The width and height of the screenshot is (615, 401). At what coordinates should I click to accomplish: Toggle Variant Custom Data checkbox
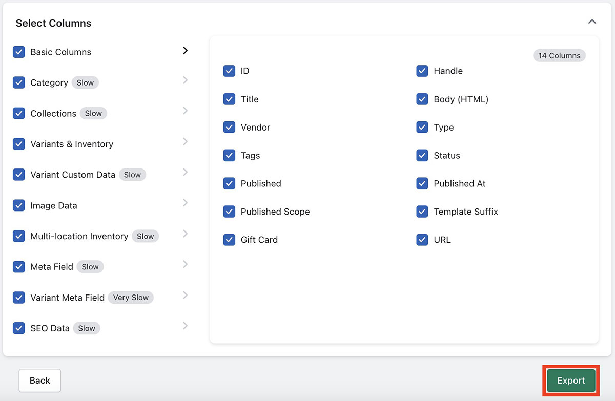(x=19, y=175)
